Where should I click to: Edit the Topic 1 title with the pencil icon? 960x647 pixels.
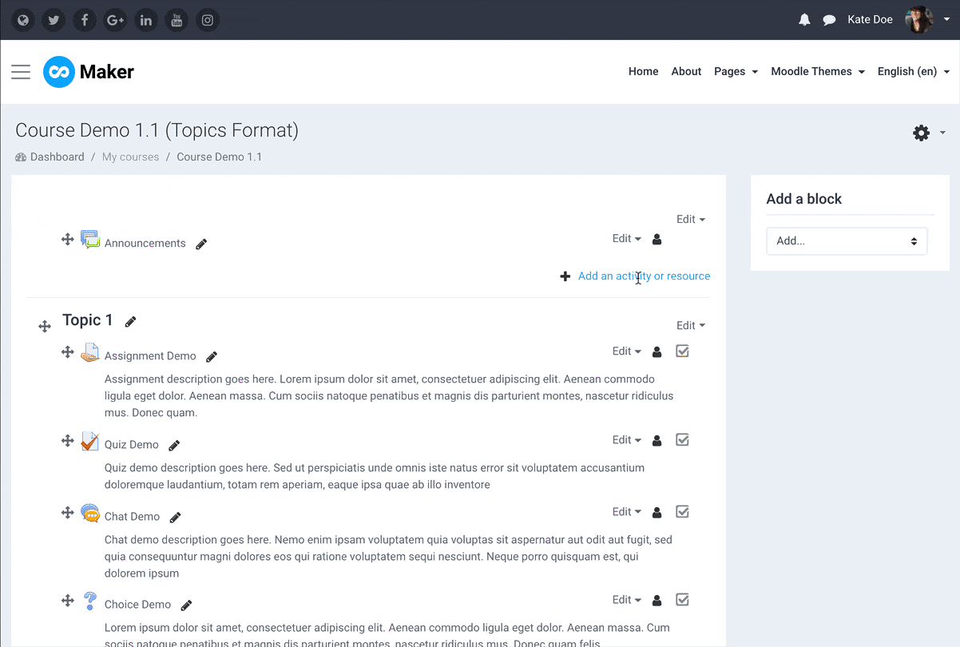[129, 320]
